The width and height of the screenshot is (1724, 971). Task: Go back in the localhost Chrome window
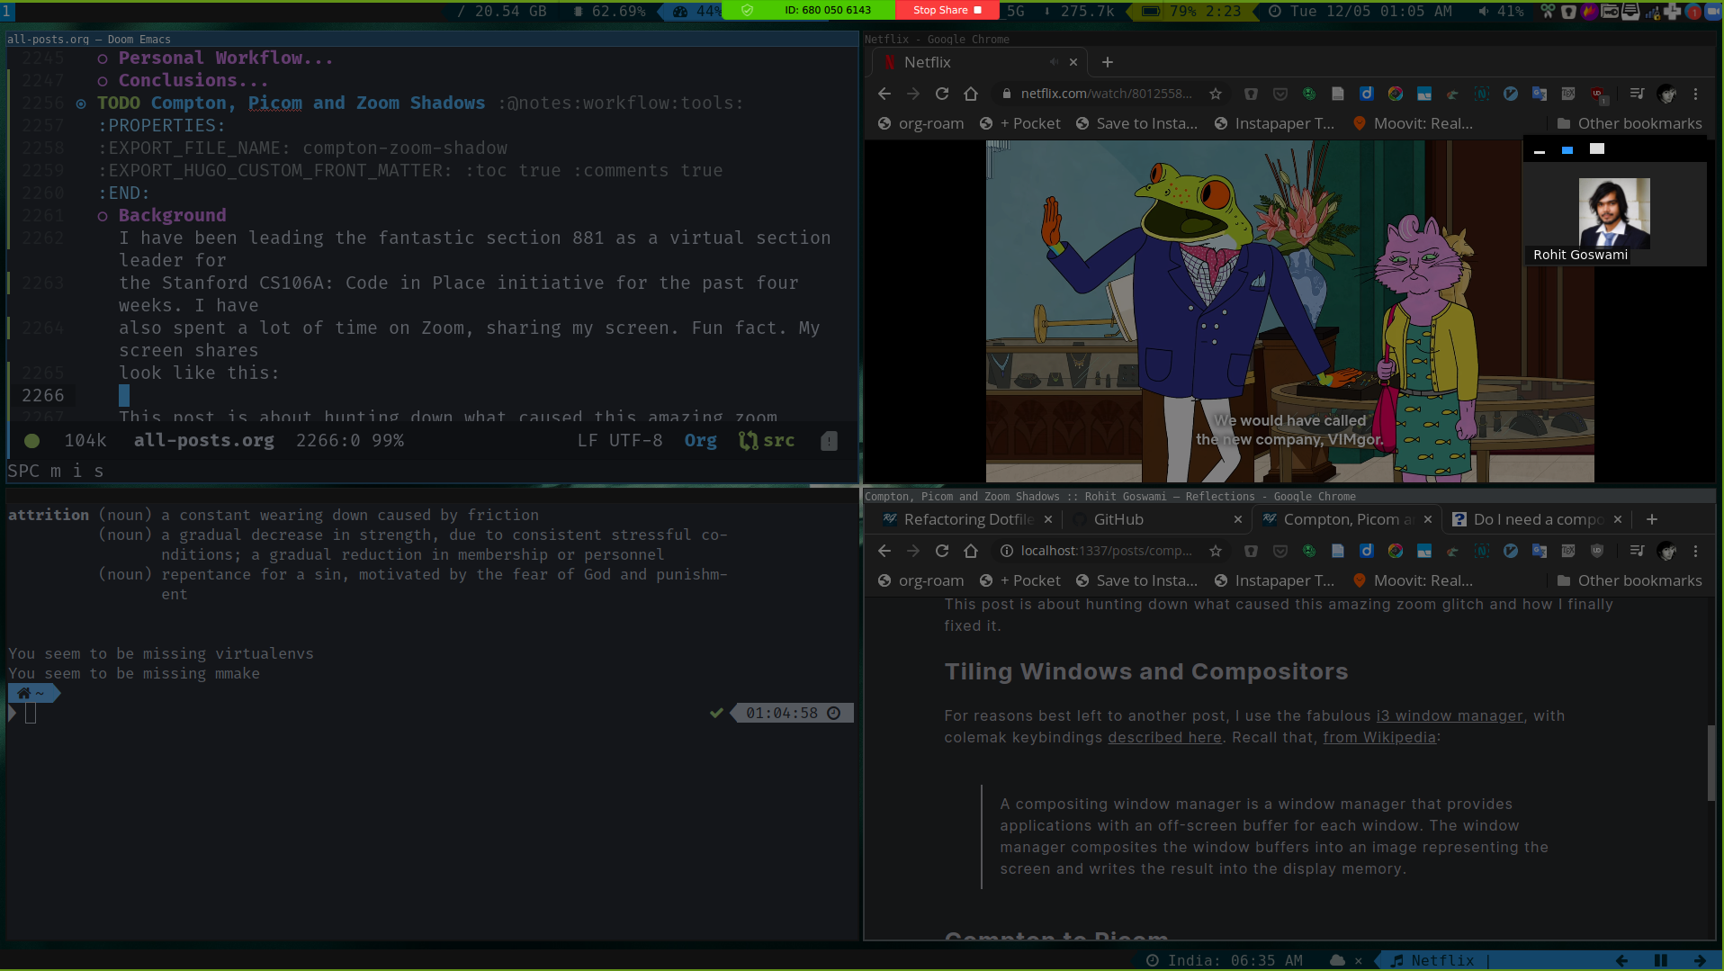click(884, 551)
